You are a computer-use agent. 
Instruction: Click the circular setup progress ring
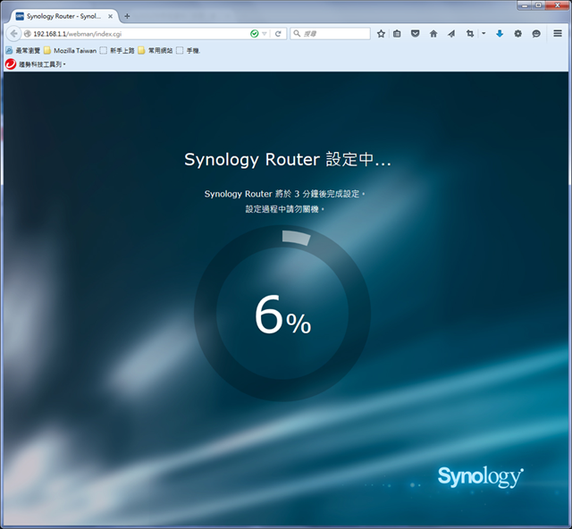pyautogui.click(x=282, y=313)
